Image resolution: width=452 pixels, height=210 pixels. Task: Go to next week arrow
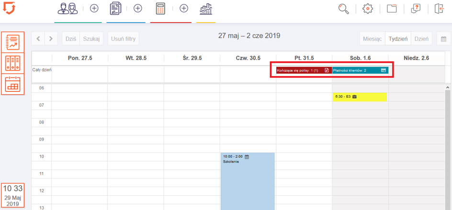coord(51,39)
